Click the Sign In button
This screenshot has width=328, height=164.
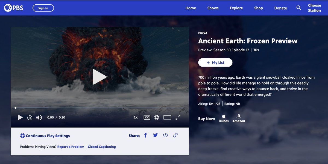(43, 8)
